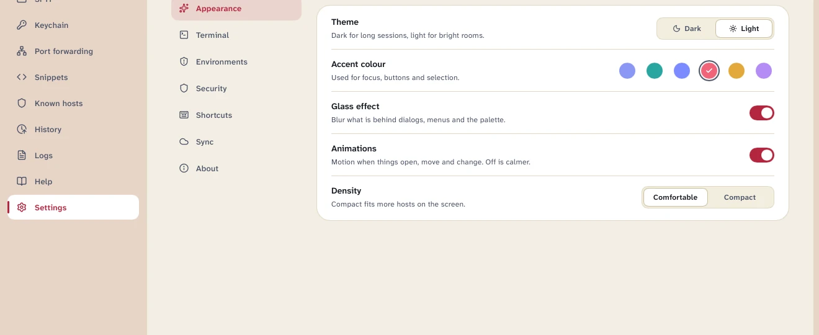Click 'Motion when things open' description text

(x=431, y=162)
